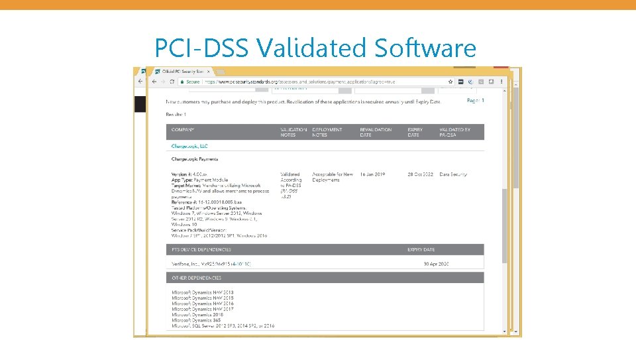This screenshot has width=636, height=358.
Task: Click the scroll-up arrow of the page scrollbar
Action: coord(505,91)
